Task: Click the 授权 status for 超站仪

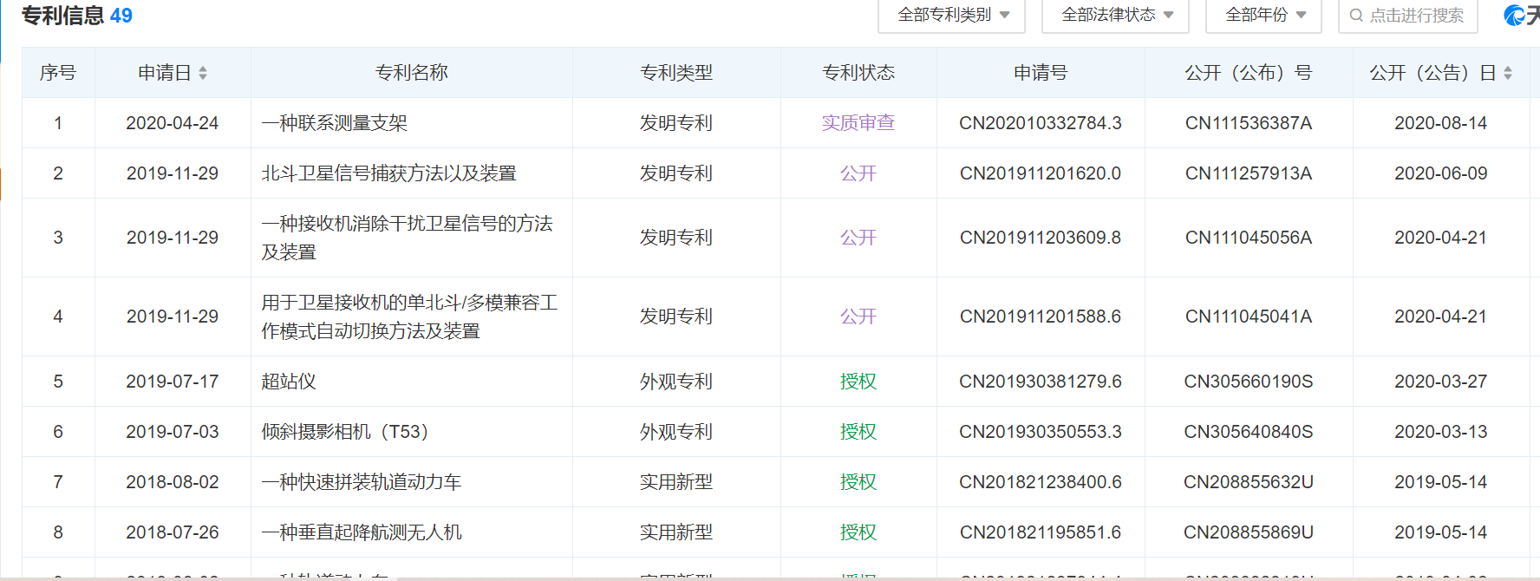Action: click(x=858, y=382)
